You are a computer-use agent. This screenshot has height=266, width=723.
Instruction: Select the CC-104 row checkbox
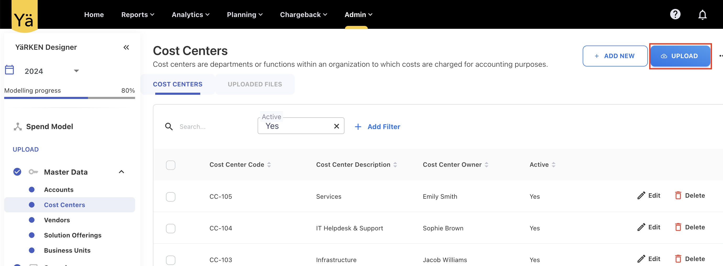pos(170,228)
